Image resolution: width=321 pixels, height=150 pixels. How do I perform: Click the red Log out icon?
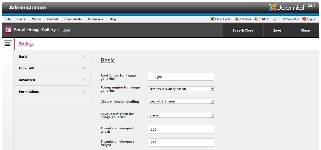tap(304, 19)
